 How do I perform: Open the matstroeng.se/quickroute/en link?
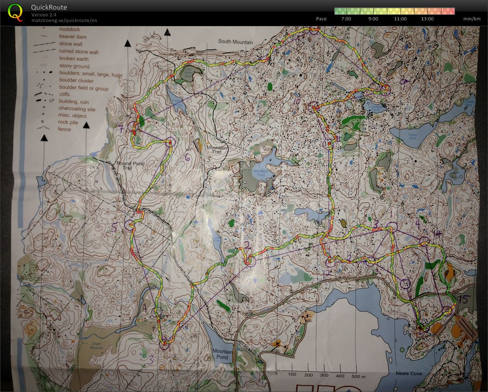64,20
